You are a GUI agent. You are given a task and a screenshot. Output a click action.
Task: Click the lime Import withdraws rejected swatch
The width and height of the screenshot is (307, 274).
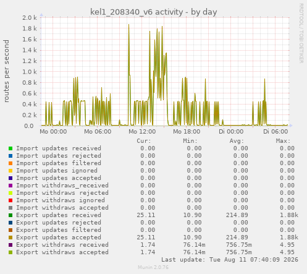11,193
